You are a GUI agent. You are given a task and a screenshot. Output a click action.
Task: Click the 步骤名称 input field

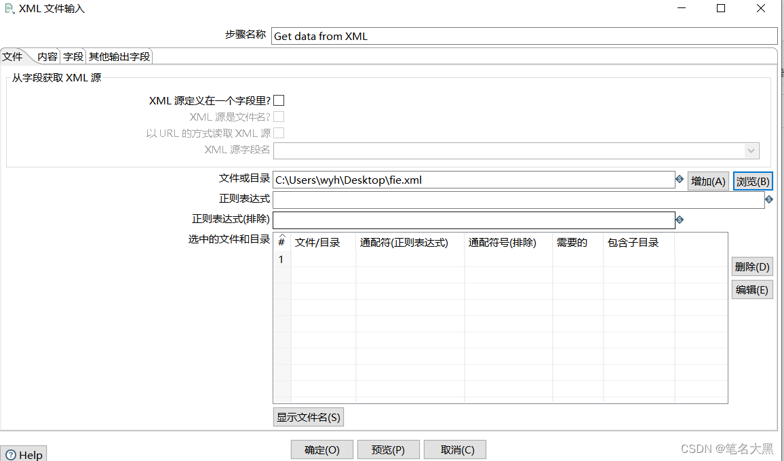[475, 35]
